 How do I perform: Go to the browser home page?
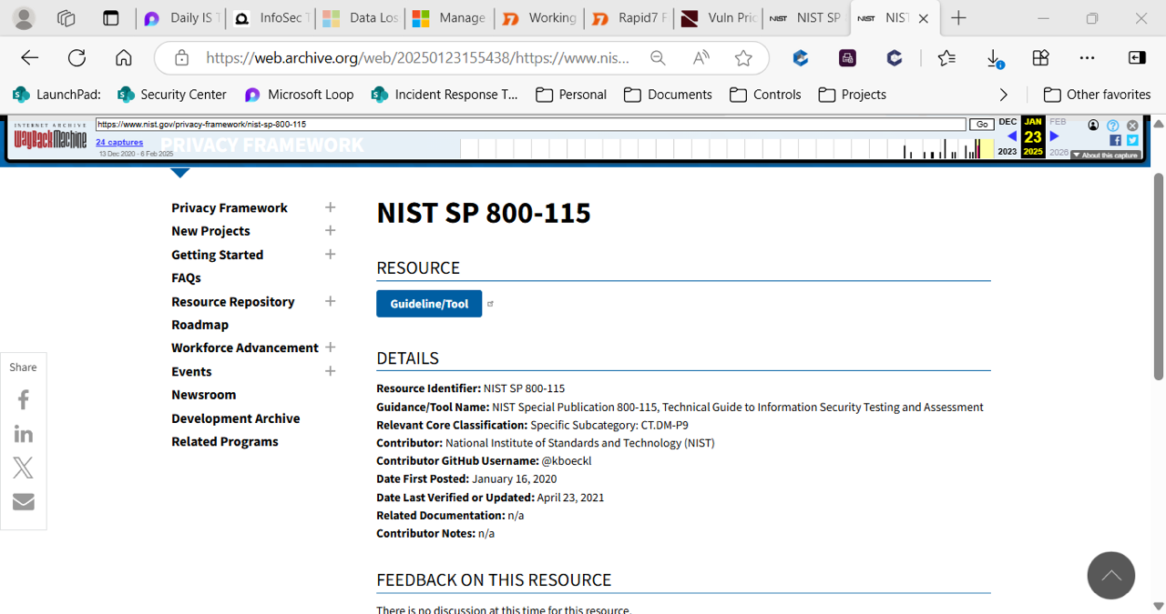[x=124, y=58]
